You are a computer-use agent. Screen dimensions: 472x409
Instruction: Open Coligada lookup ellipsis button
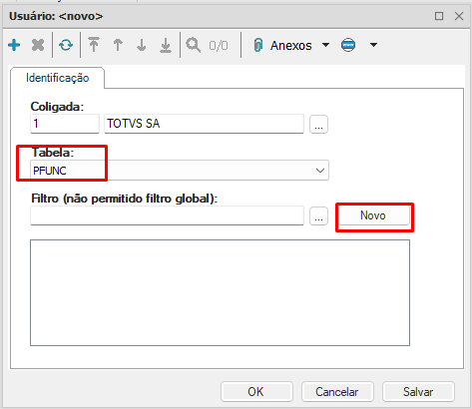[318, 125]
